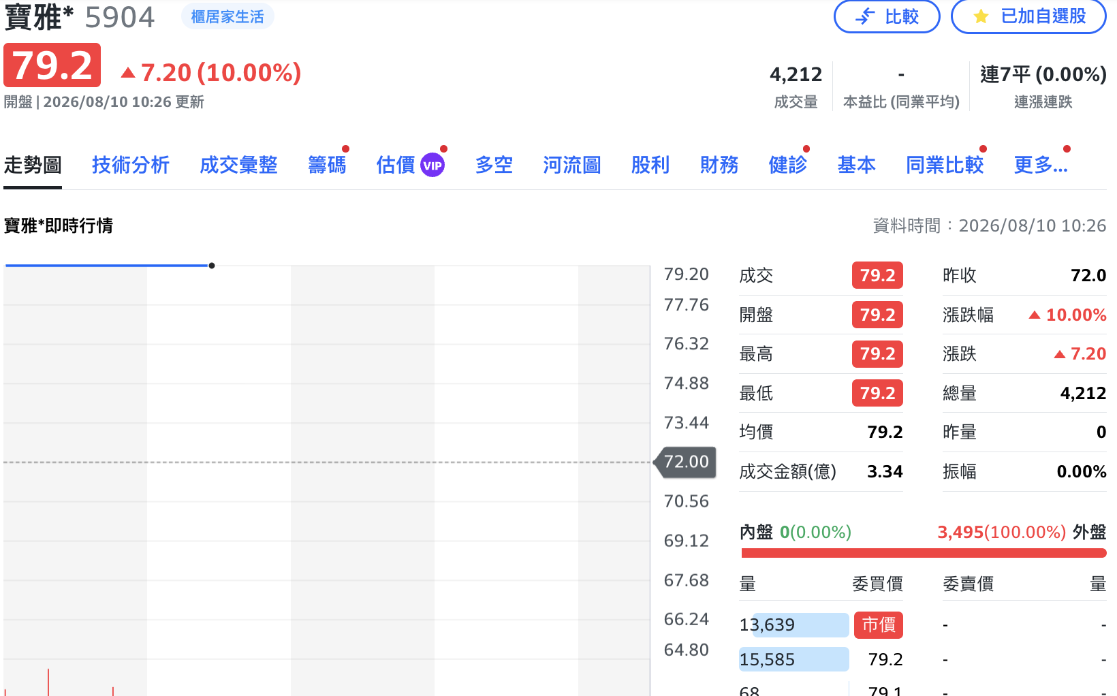Click the 已加自選股 watchlist button
1117x696 pixels.
pyautogui.click(x=1028, y=16)
